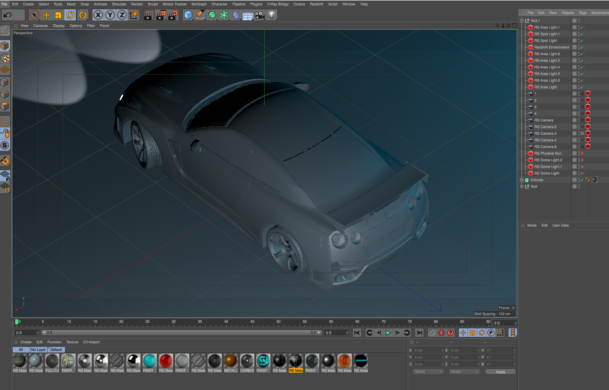
Task: Click the Camera object icon in toolbar
Action: [x=260, y=15]
